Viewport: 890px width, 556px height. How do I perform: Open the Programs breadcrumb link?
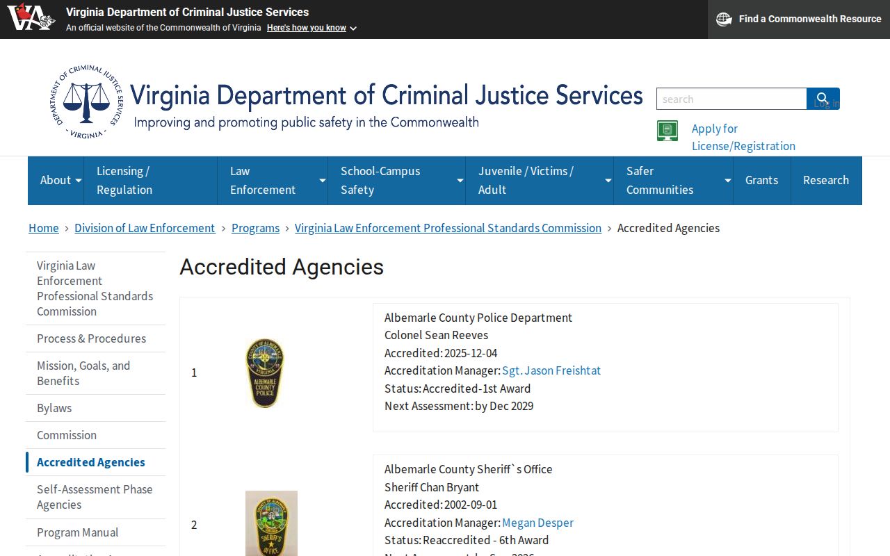coord(255,228)
